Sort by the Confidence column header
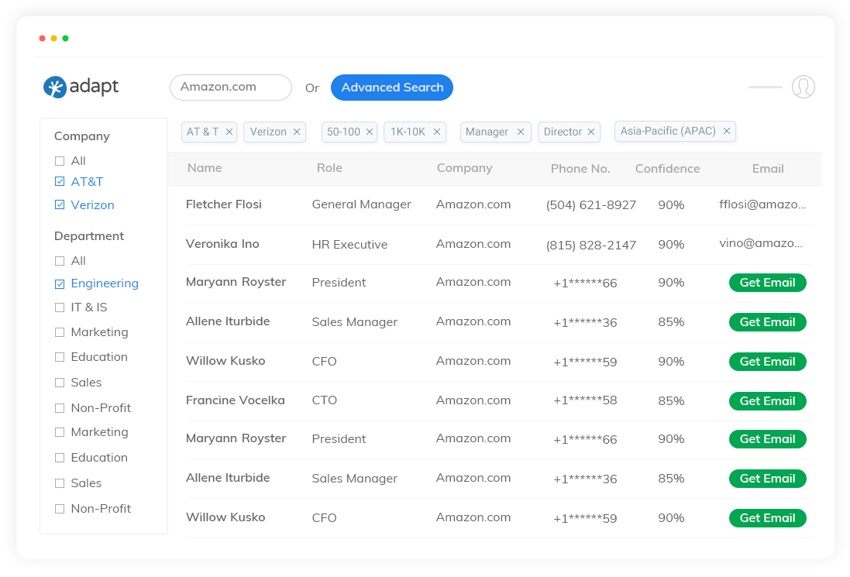Viewport: 850px width, 577px height. pyautogui.click(x=667, y=169)
